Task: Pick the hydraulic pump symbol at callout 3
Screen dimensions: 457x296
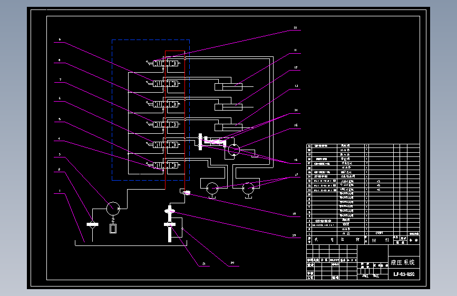Action: pyautogui.click(x=113, y=209)
